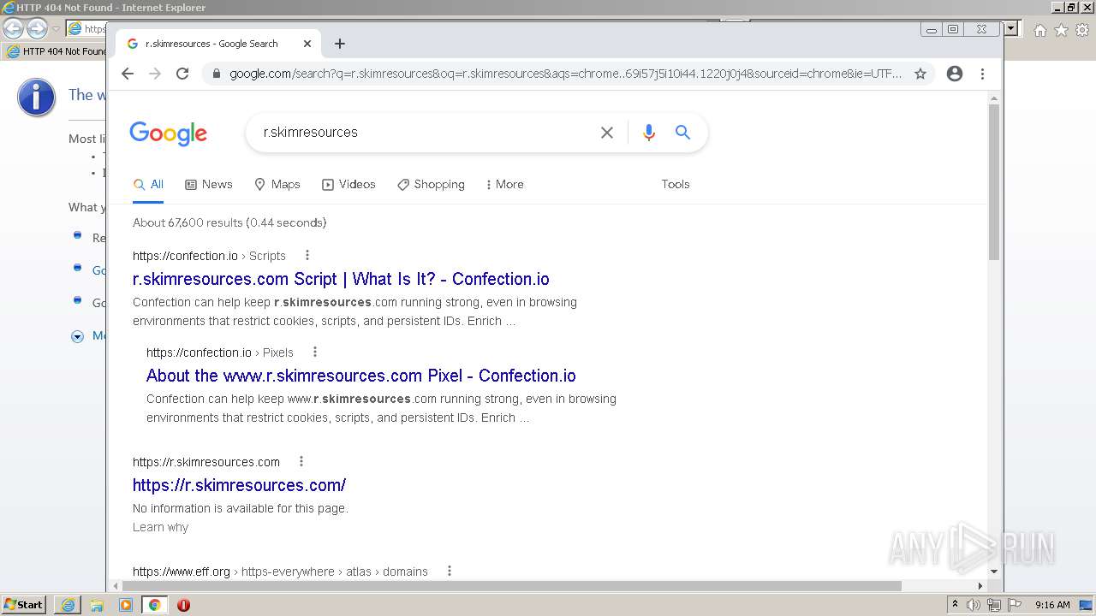Open the https://r.skimresources.com/ result link
Viewport: 1096px width, 616px height.
pyautogui.click(x=239, y=485)
